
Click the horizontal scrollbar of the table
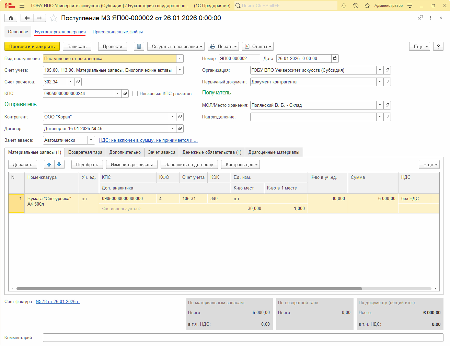coord(189,289)
